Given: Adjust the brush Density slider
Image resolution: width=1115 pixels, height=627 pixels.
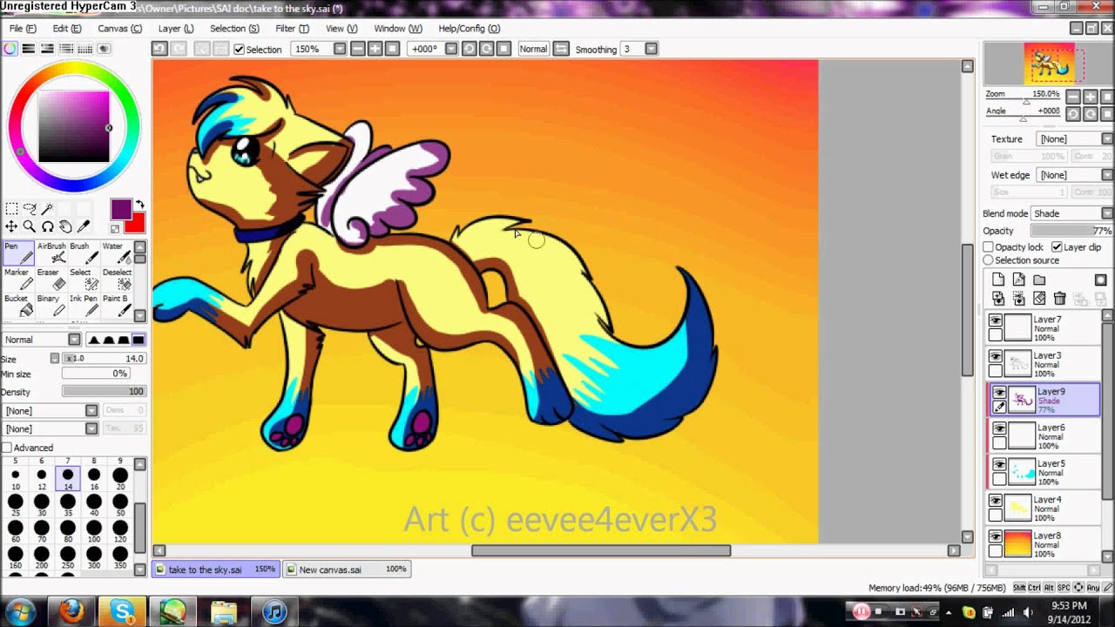Looking at the screenshot, I should click(x=104, y=392).
